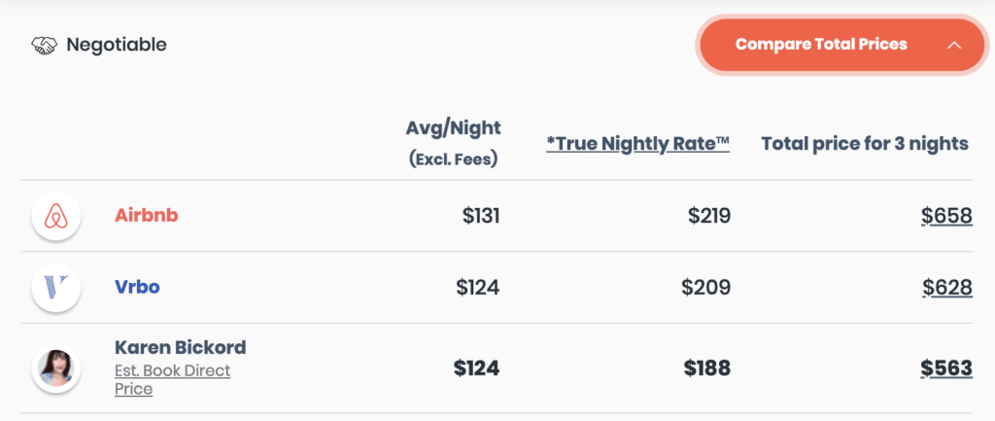Open the Vrbo listing link

click(x=137, y=288)
